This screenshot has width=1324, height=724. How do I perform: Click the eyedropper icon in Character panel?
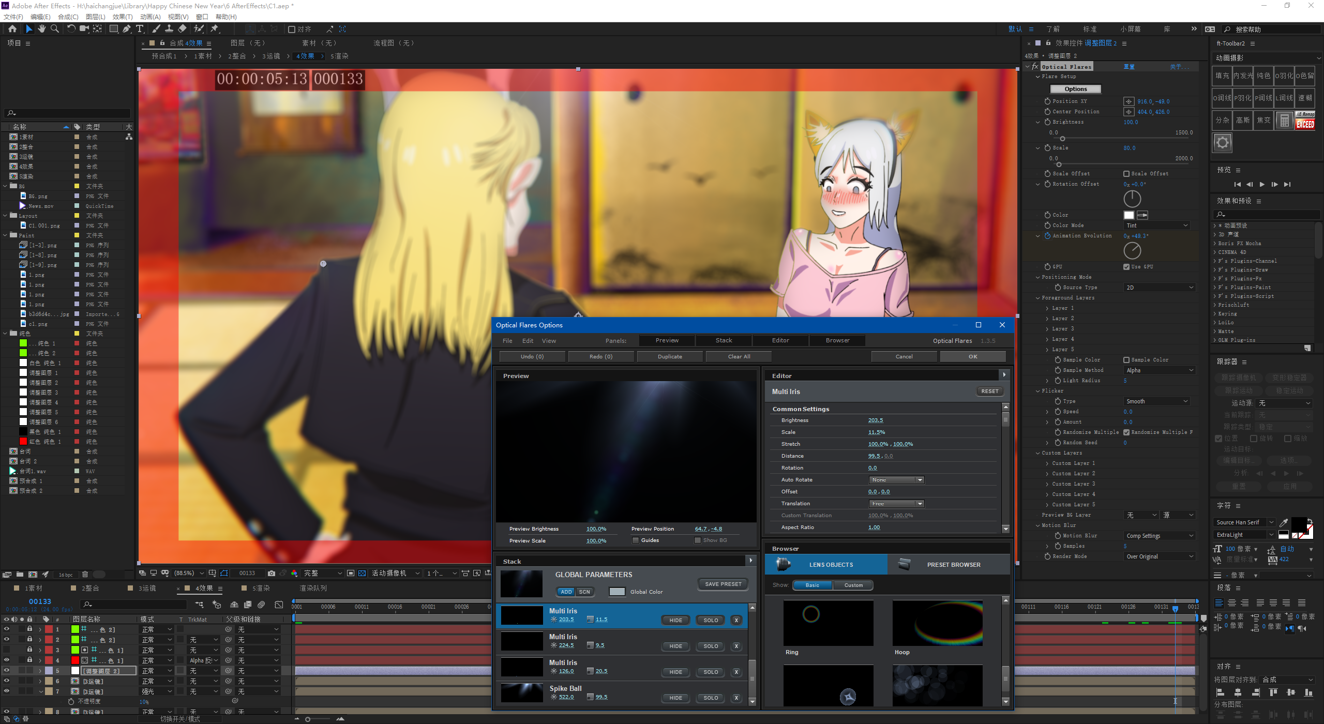1284,523
